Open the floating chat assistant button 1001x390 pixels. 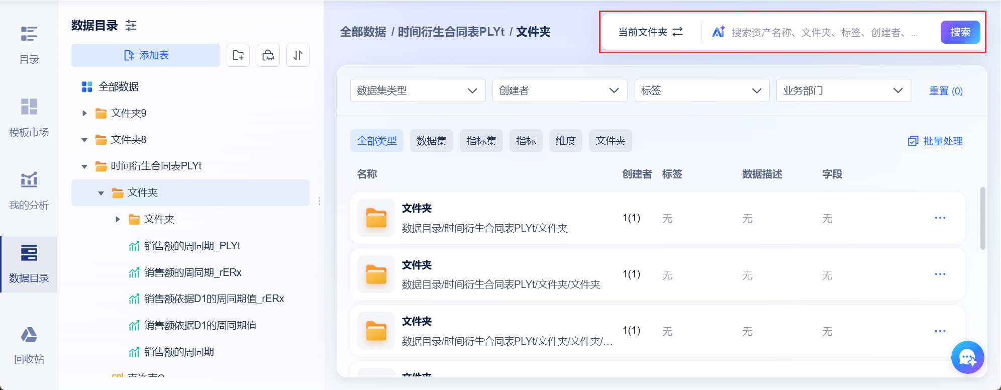point(967,357)
